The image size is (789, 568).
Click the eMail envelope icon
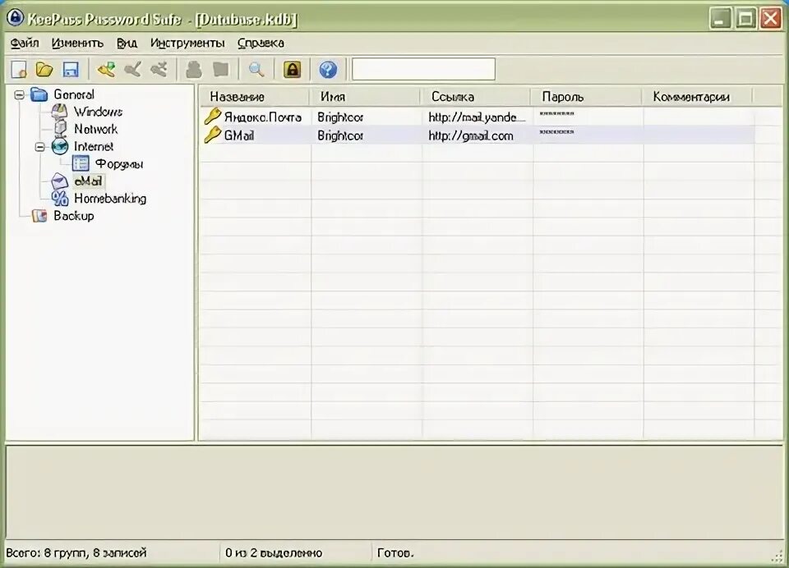click(x=60, y=181)
